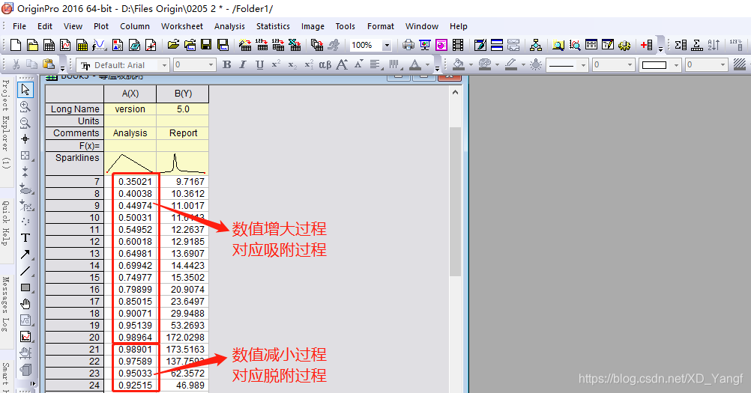Open the new function plot icon

click(x=99, y=45)
